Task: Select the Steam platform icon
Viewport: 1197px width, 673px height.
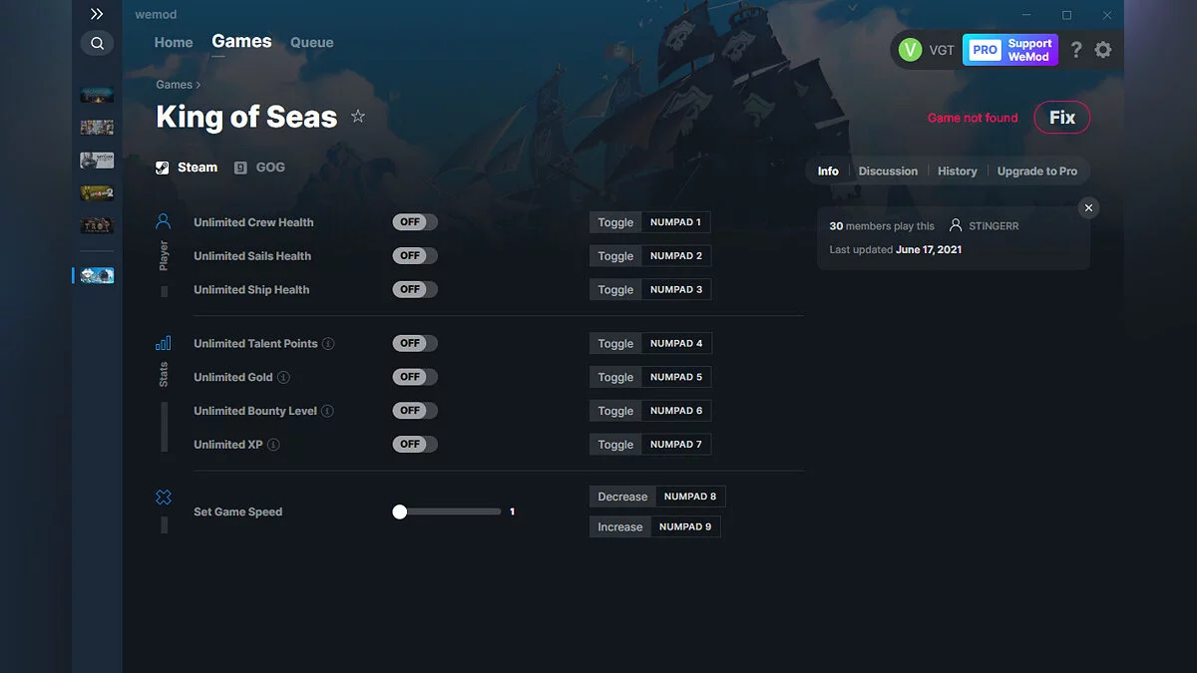Action: point(162,167)
